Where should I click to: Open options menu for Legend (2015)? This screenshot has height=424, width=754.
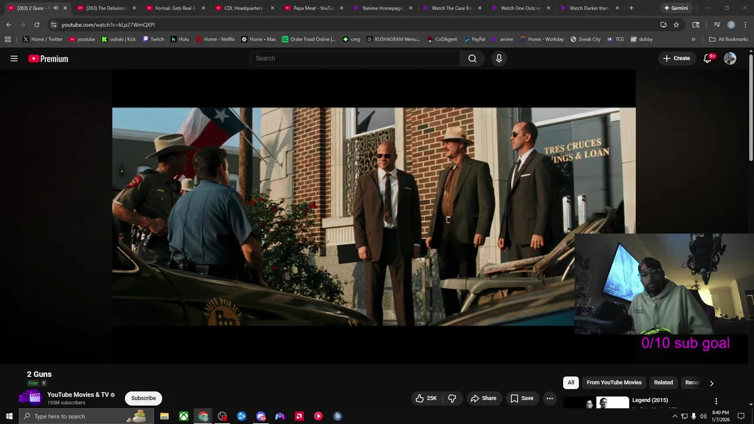coord(716,401)
